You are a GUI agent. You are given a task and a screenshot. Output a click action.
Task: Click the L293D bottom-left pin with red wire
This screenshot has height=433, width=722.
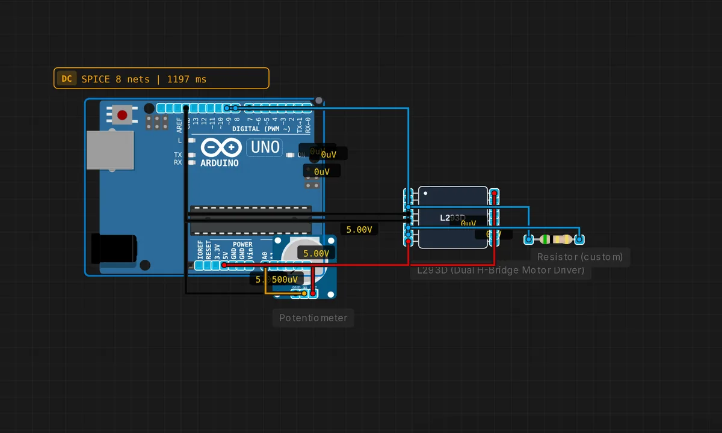coord(409,241)
